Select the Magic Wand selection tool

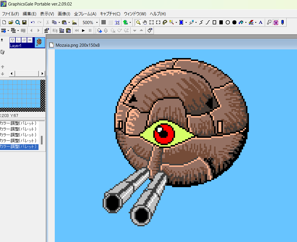171,22
